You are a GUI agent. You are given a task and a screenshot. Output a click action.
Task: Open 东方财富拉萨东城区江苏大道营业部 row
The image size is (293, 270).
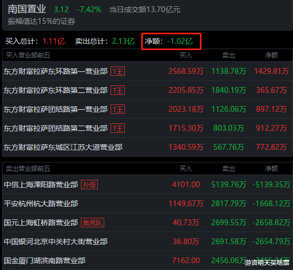(148, 147)
